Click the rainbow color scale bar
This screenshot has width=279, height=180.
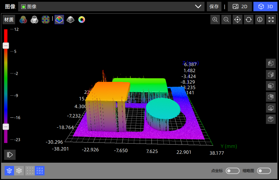6,86
